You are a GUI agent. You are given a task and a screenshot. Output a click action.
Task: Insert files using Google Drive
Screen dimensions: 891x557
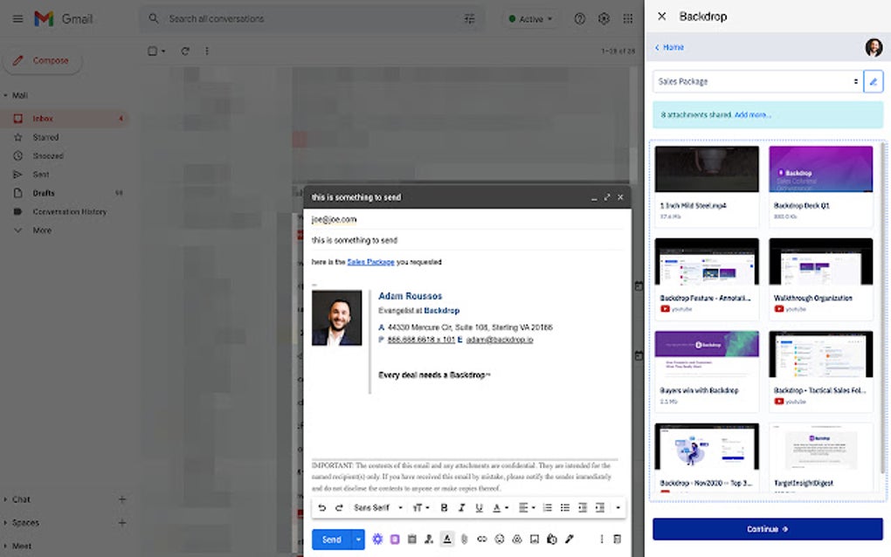click(x=516, y=539)
